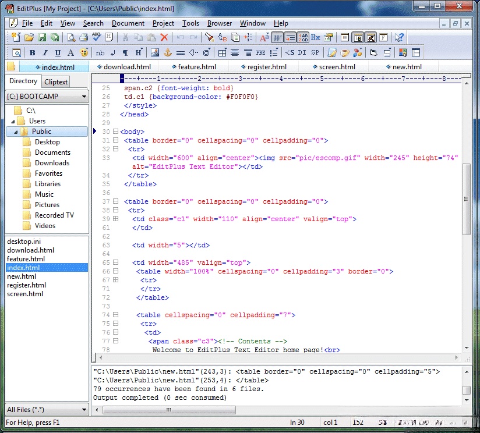Switch to the Cliptext tab
Screen dimensions: 480x433
coord(56,81)
